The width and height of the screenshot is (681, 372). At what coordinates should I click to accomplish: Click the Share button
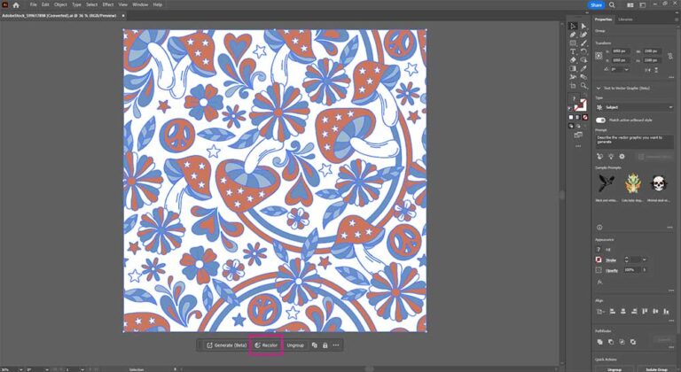596,4
